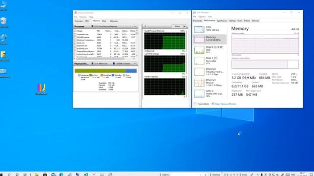This screenshot has height=176, width=314.
Task: Click the Hard Faults/sec graph
Action: click(165, 87)
